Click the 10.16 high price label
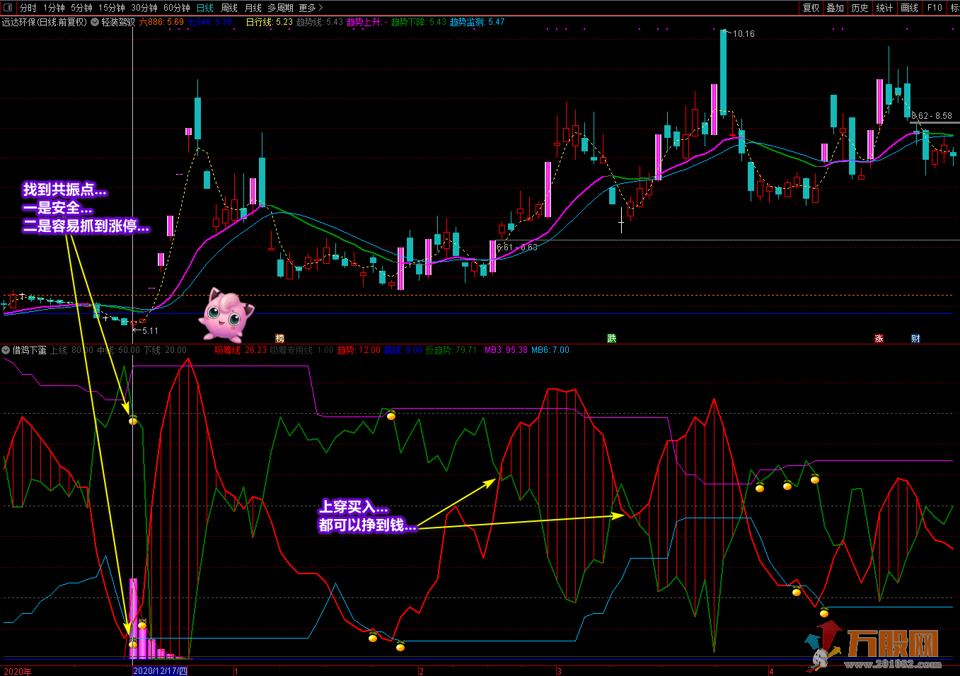Image resolution: width=960 pixels, height=676 pixels. pyautogui.click(x=744, y=34)
